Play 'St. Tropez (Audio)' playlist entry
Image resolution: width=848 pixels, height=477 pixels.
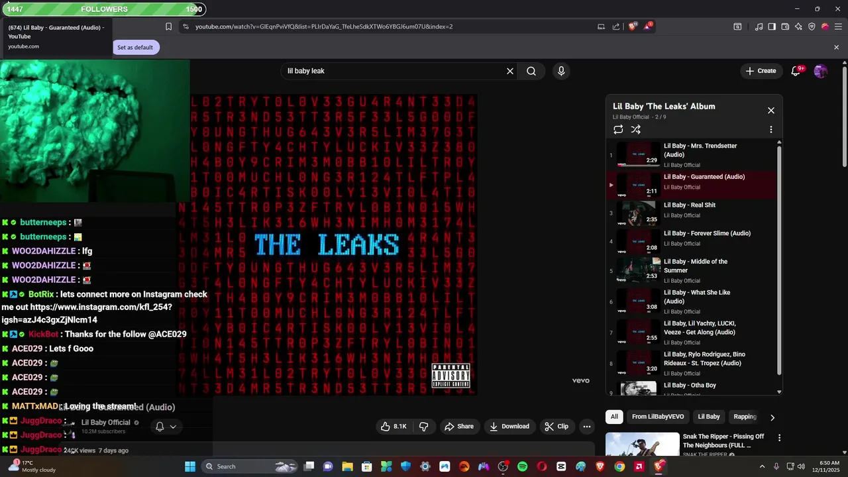coord(692,363)
